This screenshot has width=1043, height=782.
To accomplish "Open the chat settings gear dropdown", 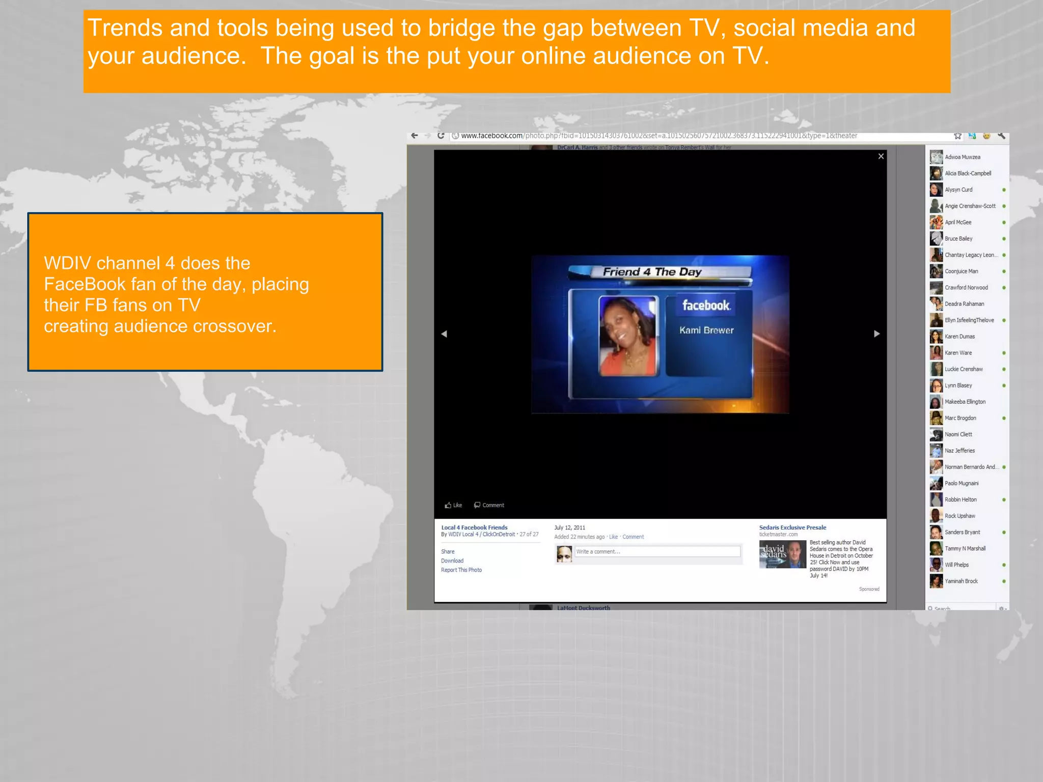I will click(1002, 608).
